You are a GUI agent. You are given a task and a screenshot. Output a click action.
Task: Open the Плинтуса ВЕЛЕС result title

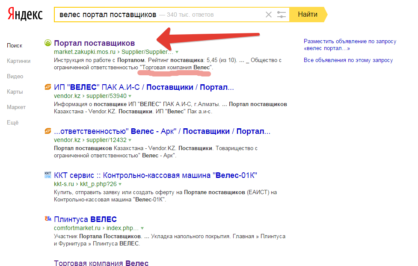tap(85, 219)
